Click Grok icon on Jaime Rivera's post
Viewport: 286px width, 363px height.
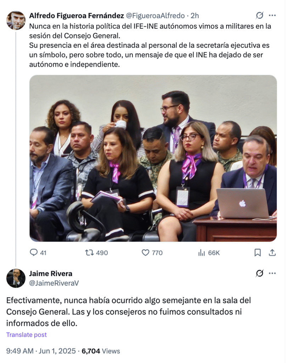pyautogui.click(x=259, y=273)
